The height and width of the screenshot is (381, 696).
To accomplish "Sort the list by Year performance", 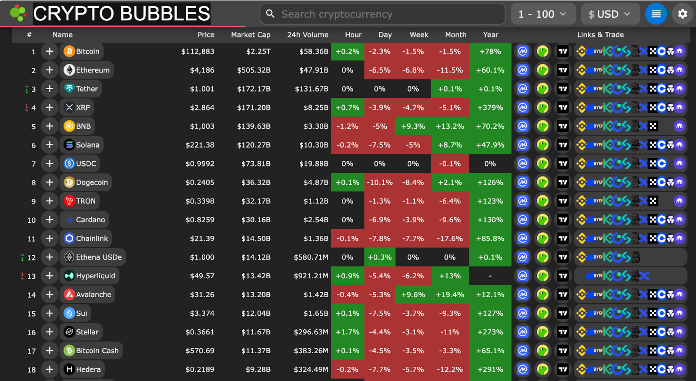I will click(491, 35).
